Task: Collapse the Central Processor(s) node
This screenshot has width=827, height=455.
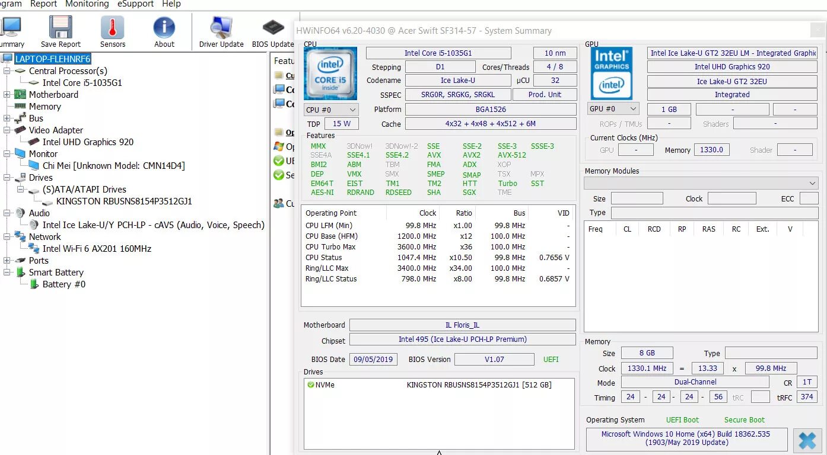Action: point(7,71)
